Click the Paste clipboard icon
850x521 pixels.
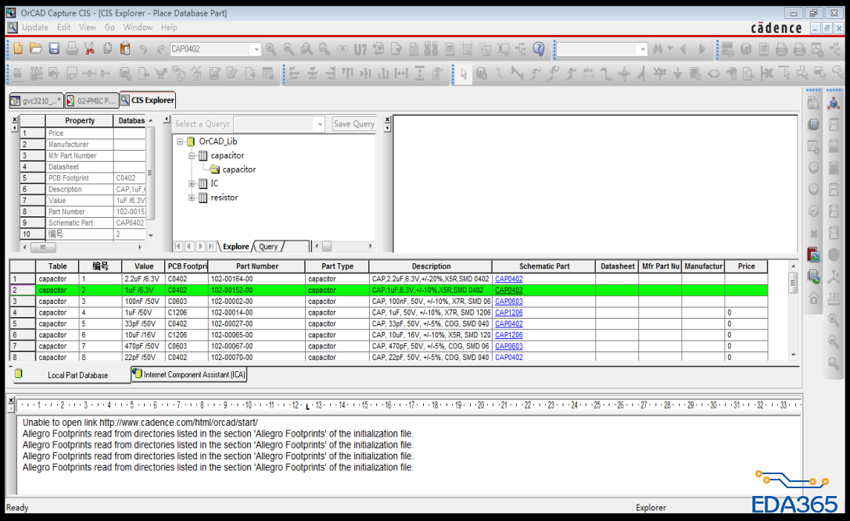[x=125, y=49]
